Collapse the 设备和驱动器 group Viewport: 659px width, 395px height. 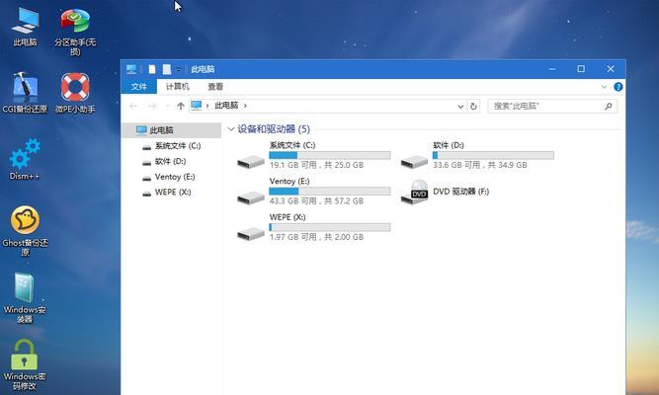click(231, 129)
